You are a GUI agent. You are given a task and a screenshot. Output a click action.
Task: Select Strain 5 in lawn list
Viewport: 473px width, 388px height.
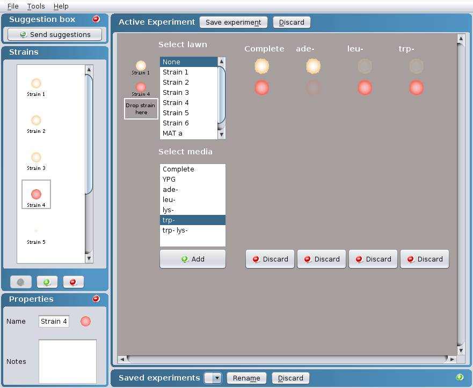[x=188, y=113]
